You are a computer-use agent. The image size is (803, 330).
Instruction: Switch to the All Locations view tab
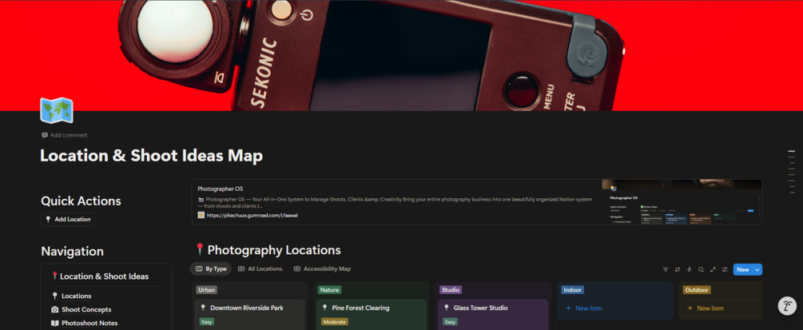coord(260,269)
